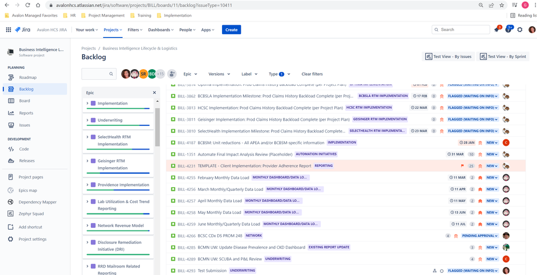Click the backlog search box
Image resolution: width=537 pixels, height=275 pixels.
[x=98, y=74]
